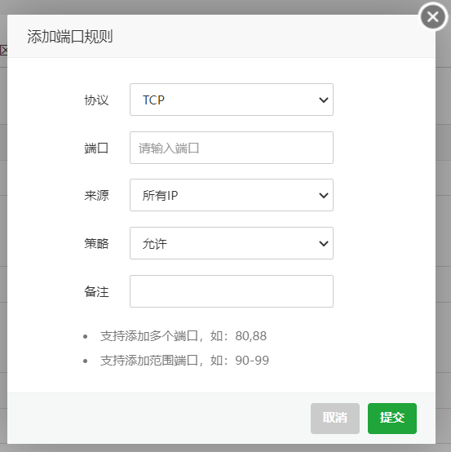
Task: Close the 添加端口规则 dialog with X icon
Action: [x=433, y=16]
